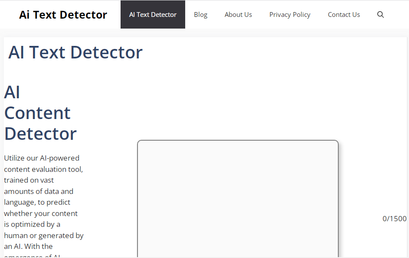Click the word "Detector" in the left heading
409x258 pixels.
[x=40, y=134]
